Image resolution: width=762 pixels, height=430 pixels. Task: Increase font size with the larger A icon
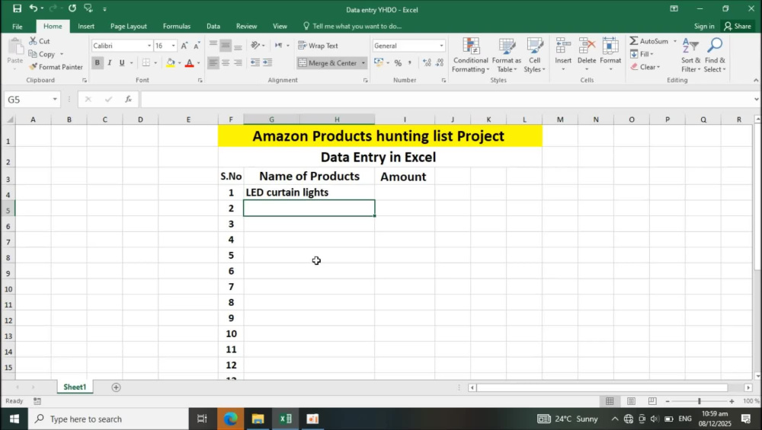coord(184,46)
